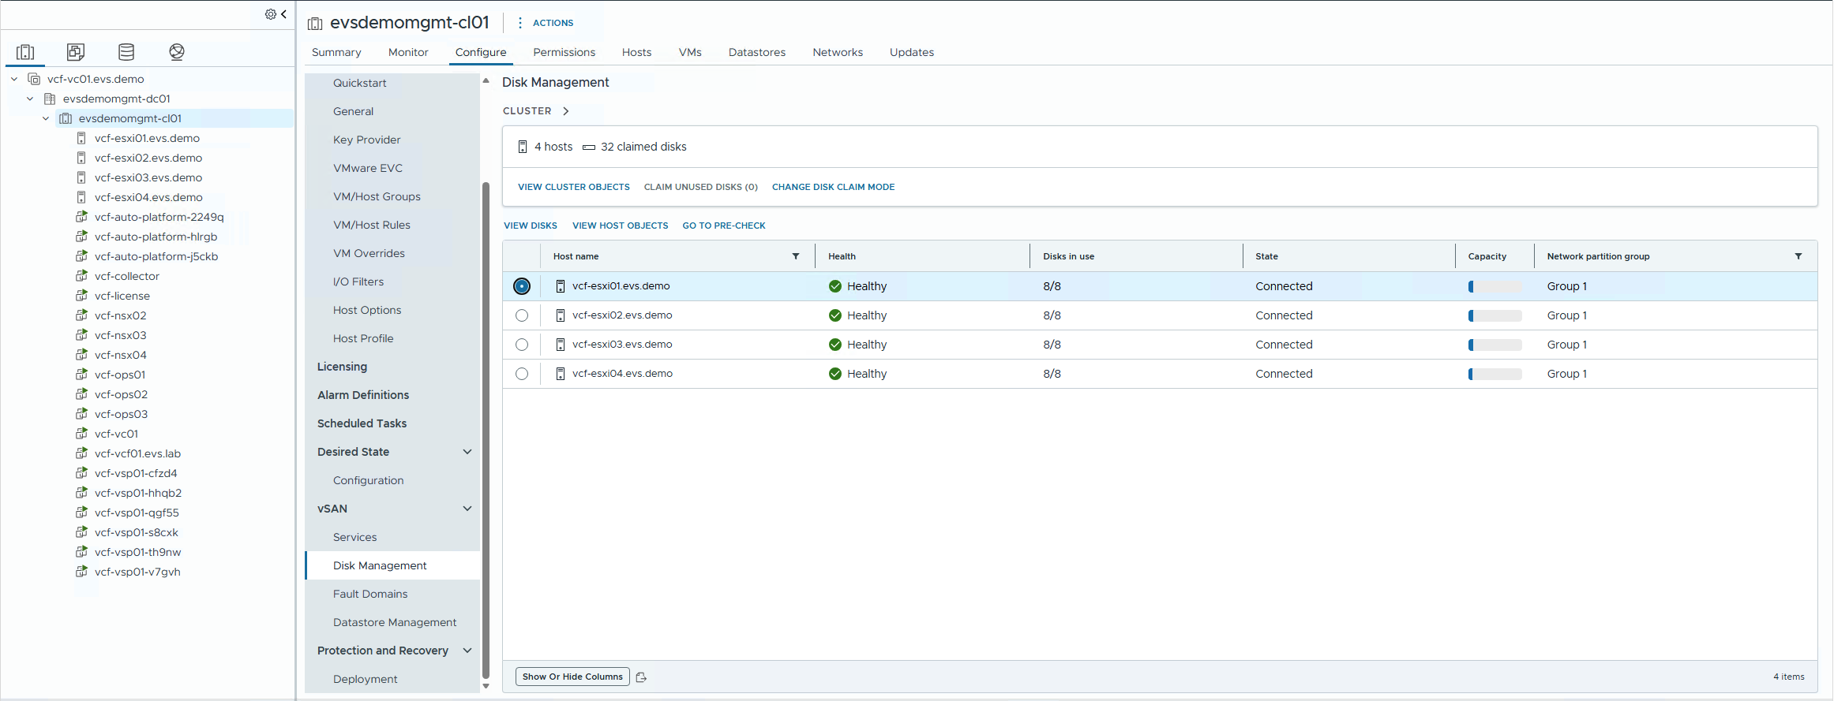Collapse the evsdemomgmt-dc01 tree node
Viewport: 1834px width, 701px height.
pos(30,99)
